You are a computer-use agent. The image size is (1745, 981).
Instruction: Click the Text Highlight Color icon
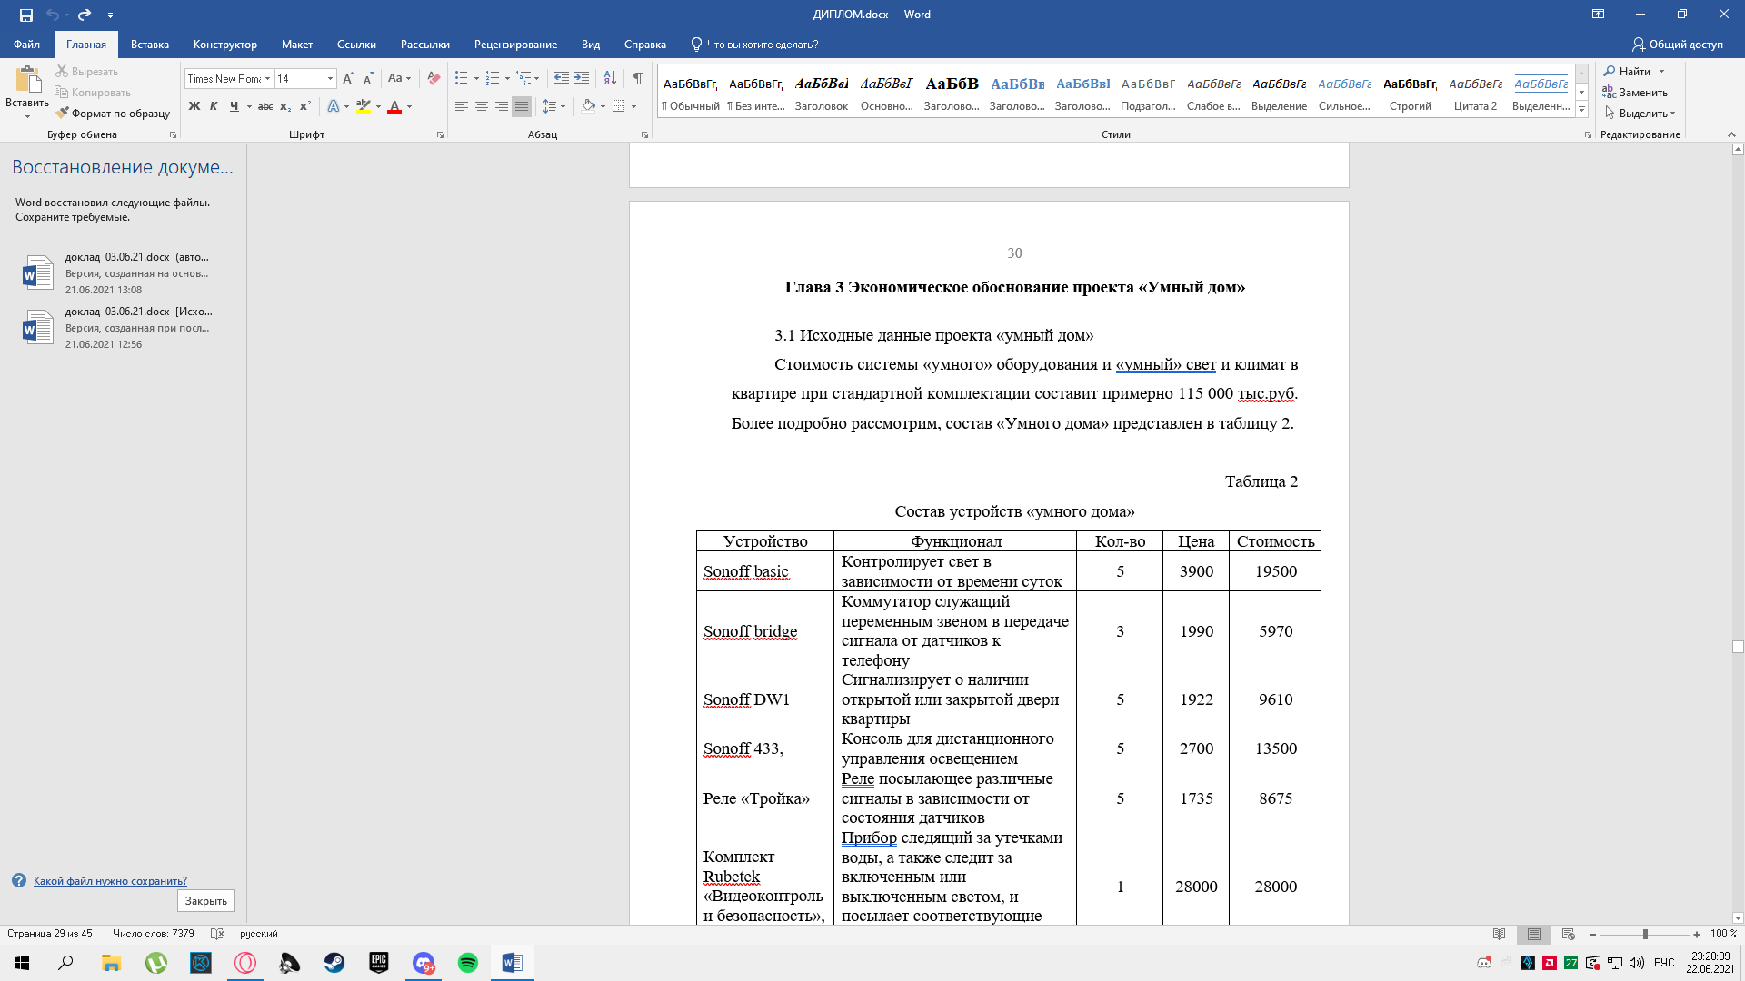click(364, 108)
